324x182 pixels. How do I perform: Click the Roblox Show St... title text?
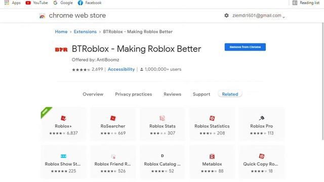(63, 164)
